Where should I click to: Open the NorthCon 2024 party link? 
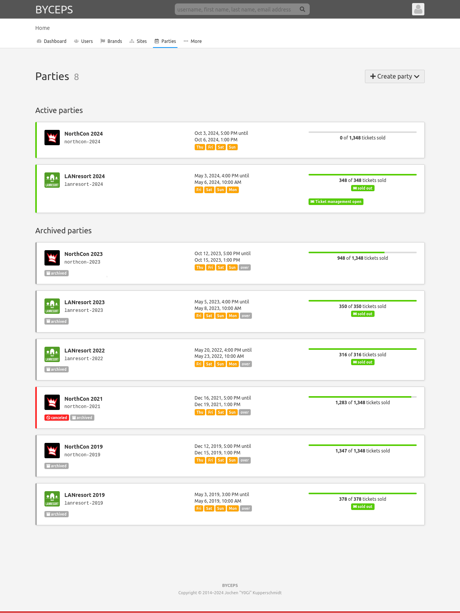pyautogui.click(x=84, y=134)
